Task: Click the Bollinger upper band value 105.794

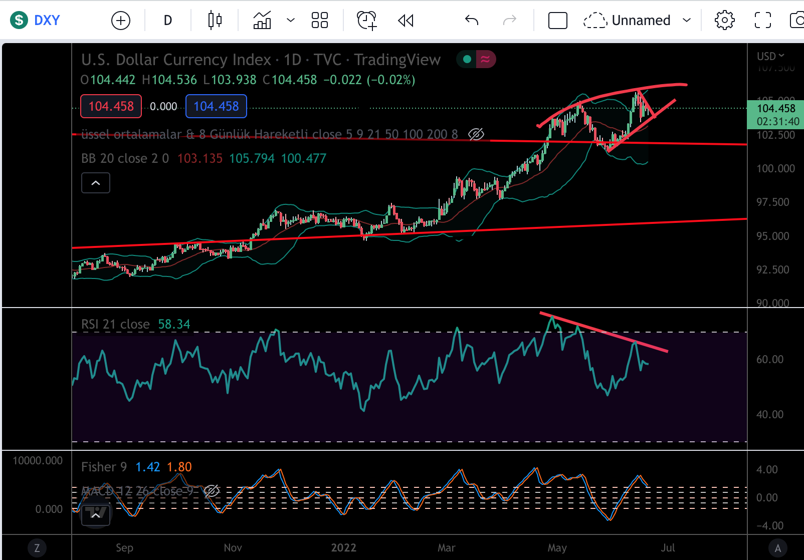Action: pos(252,158)
